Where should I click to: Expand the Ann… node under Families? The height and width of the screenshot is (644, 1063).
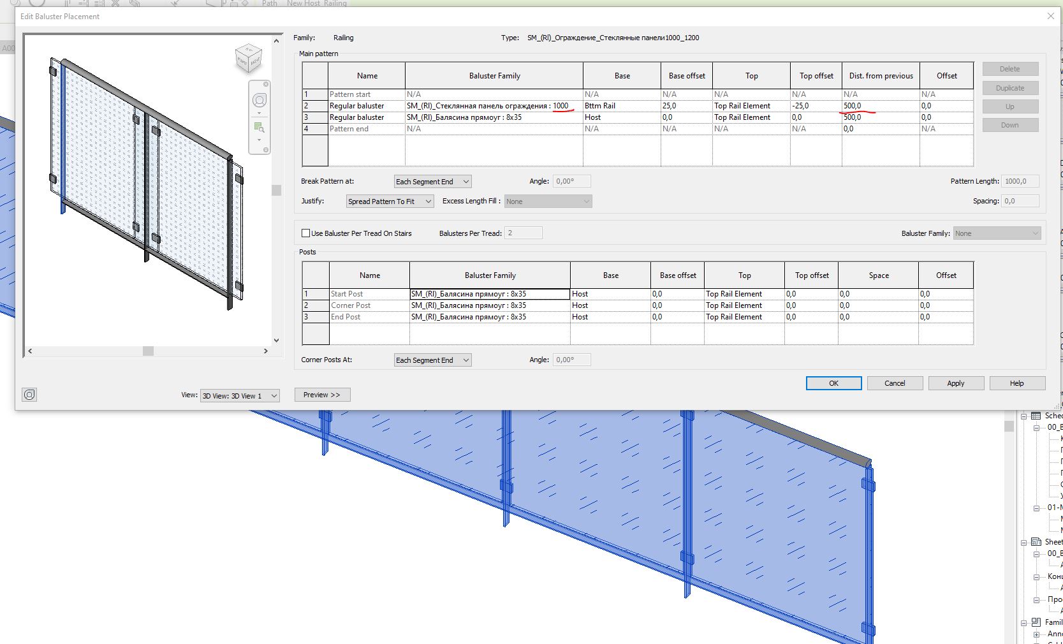[1037, 634]
